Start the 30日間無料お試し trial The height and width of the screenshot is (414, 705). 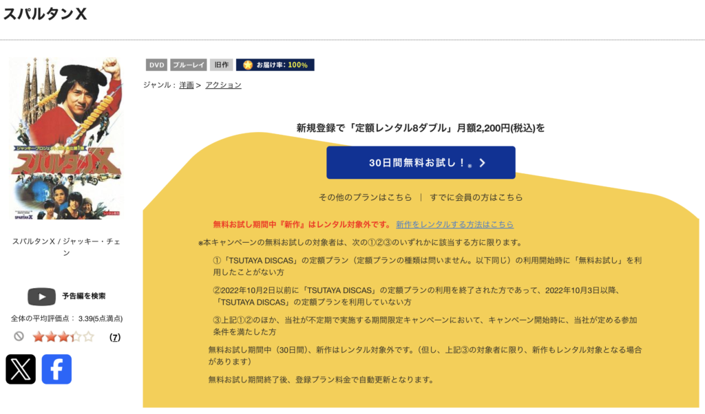[x=421, y=163]
